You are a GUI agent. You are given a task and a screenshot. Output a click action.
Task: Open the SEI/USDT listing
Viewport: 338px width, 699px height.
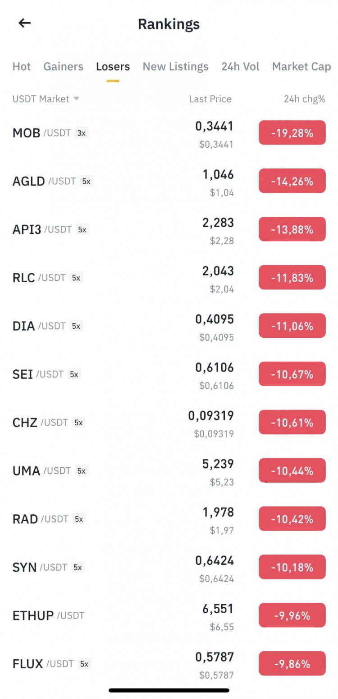click(x=169, y=374)
